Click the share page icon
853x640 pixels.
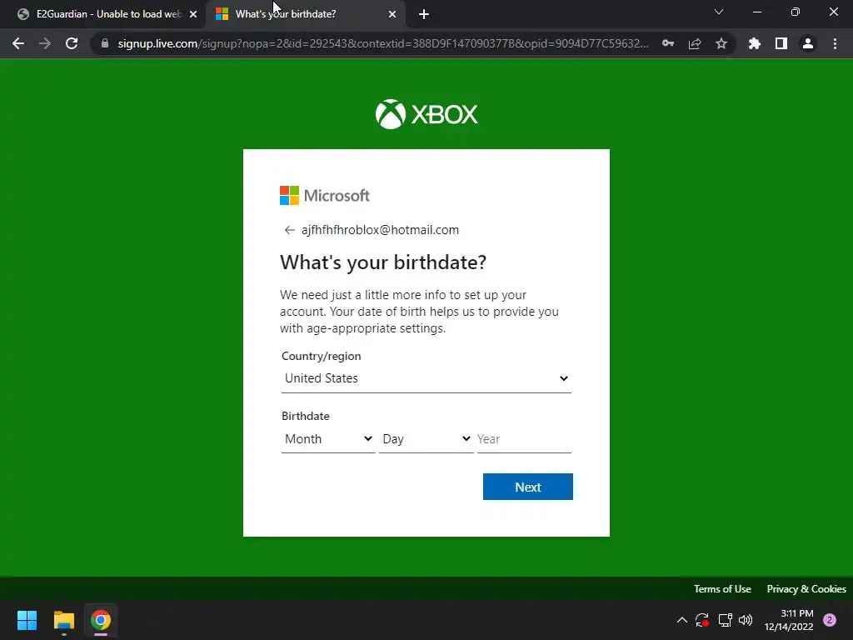coord(695,43)
